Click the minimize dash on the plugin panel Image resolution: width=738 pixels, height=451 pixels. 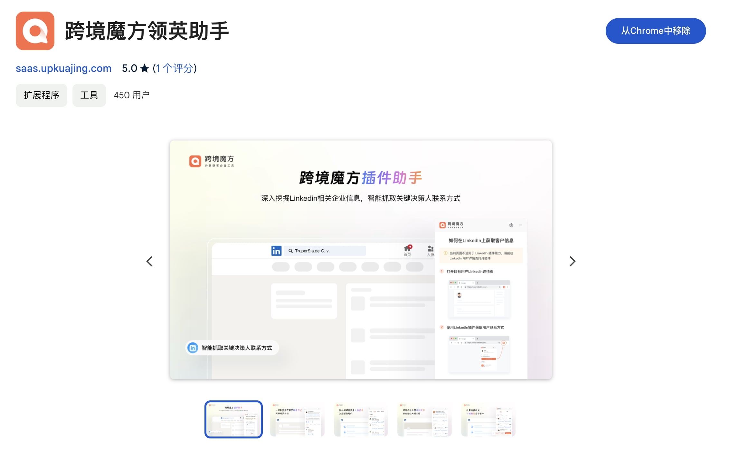(x=521, y=225)
